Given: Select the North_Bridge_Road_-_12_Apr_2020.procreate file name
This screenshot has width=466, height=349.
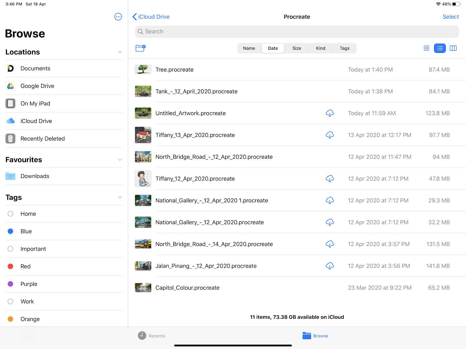Looking at the screenshot, I should (x=214, y=157).
